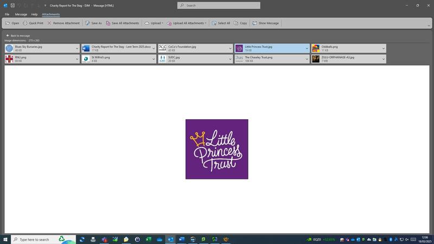Click Save All Attachments
This screenshot has width=434, height=244.
click(x=123, y=23)
